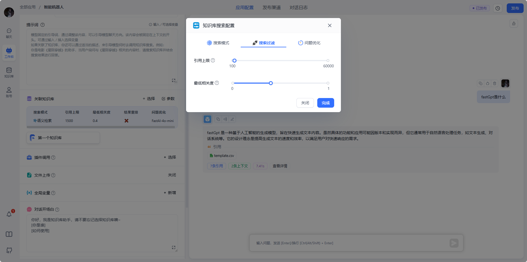Open the documentation book icon
Viewport: 527px width, 262px height.
coord(9,234)
